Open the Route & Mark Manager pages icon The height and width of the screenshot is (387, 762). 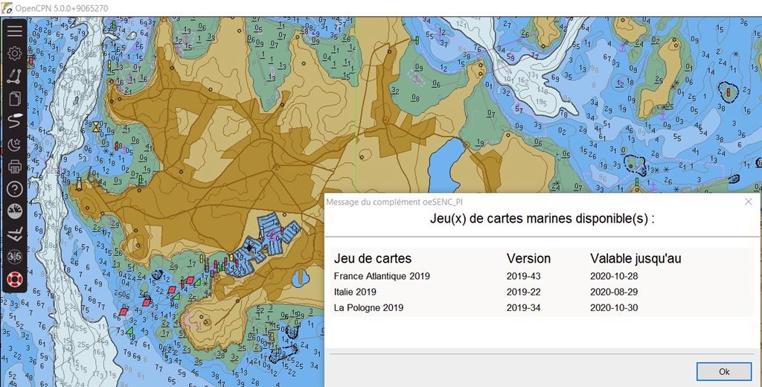tap(15, 99)
